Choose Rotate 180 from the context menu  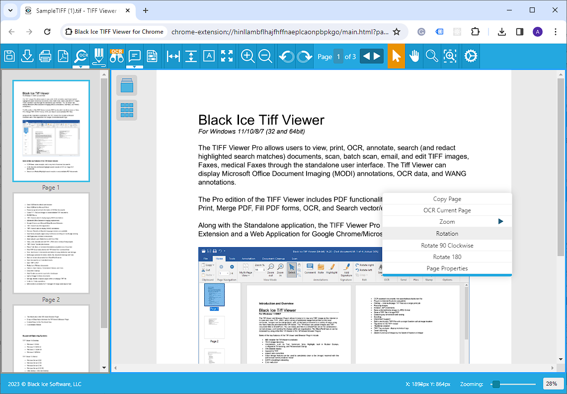[447, 257]
